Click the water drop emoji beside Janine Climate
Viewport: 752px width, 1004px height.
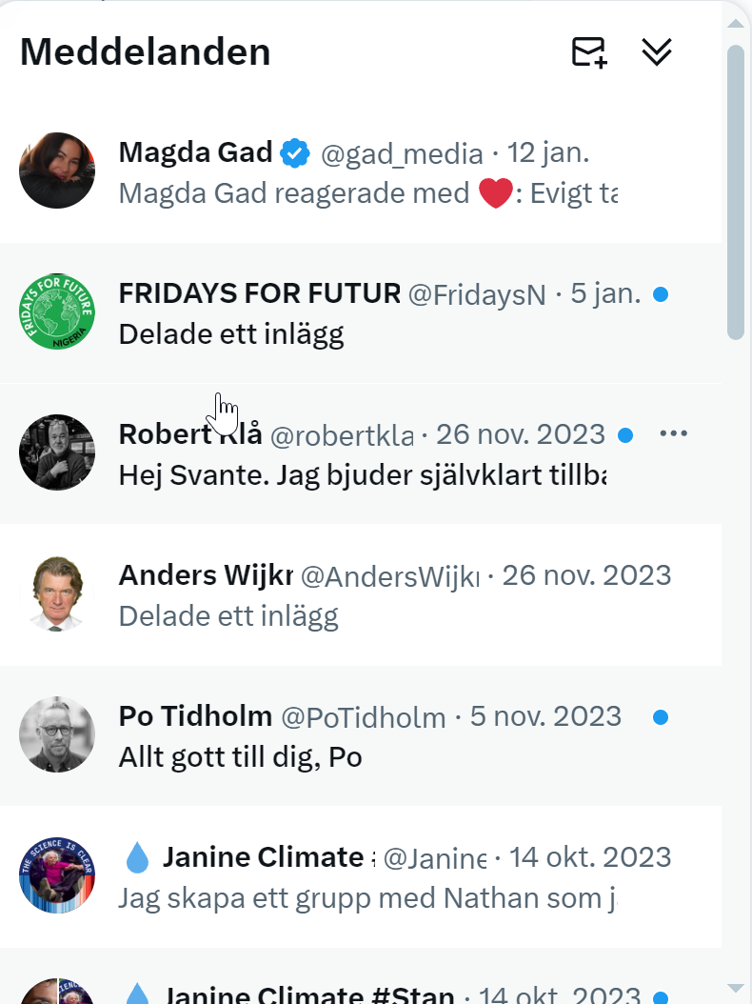138,858
